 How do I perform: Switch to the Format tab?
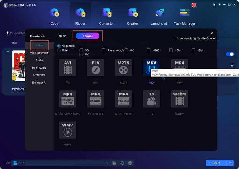tap(88, 36)
